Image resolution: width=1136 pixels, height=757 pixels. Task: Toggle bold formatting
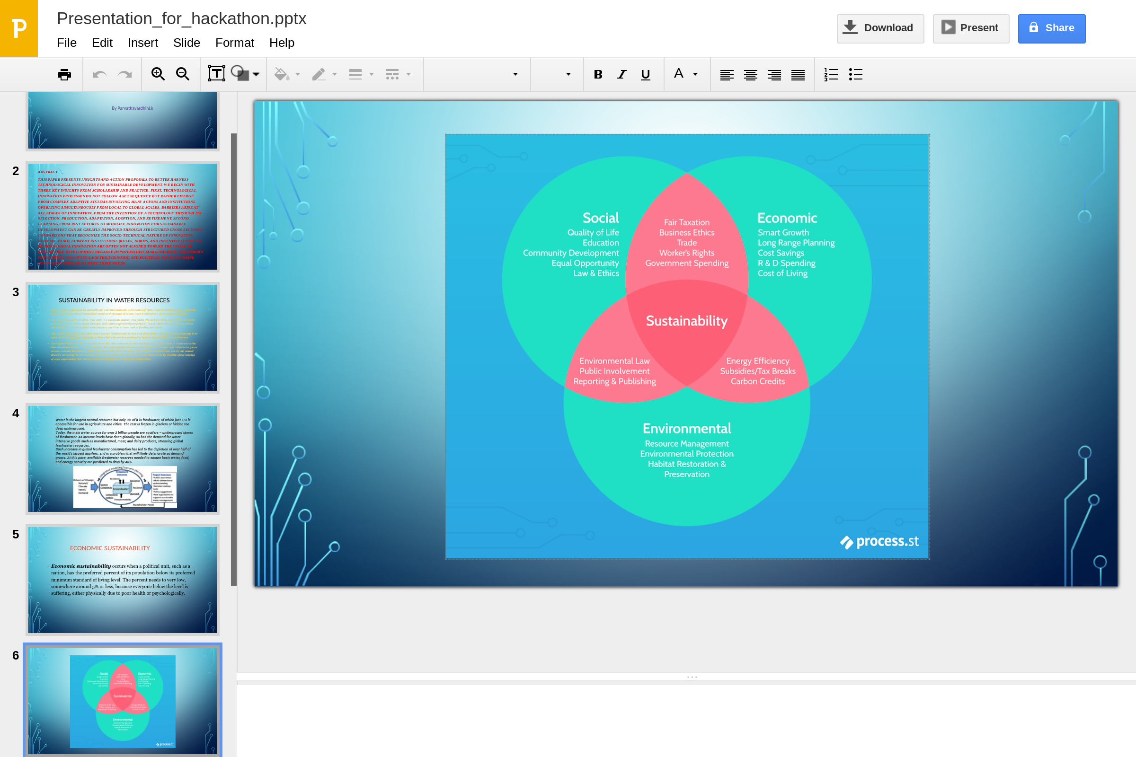(x=598, y=74)
